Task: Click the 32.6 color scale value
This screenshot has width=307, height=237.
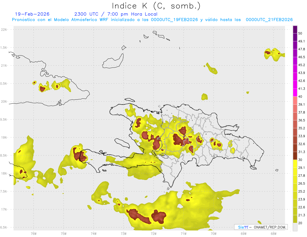Action: tap(302, 144)
